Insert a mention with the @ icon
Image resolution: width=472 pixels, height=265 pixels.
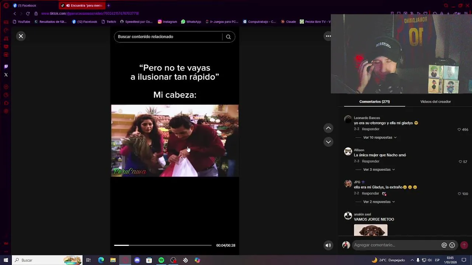click(x=444, y=245)
